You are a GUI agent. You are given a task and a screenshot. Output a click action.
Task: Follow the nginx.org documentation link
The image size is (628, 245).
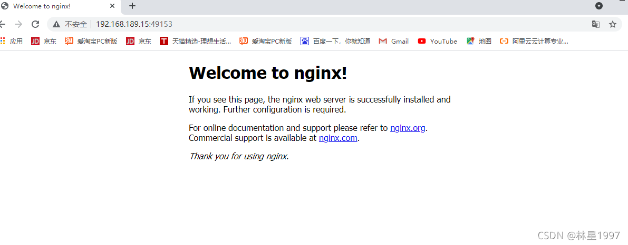[408, 128]
